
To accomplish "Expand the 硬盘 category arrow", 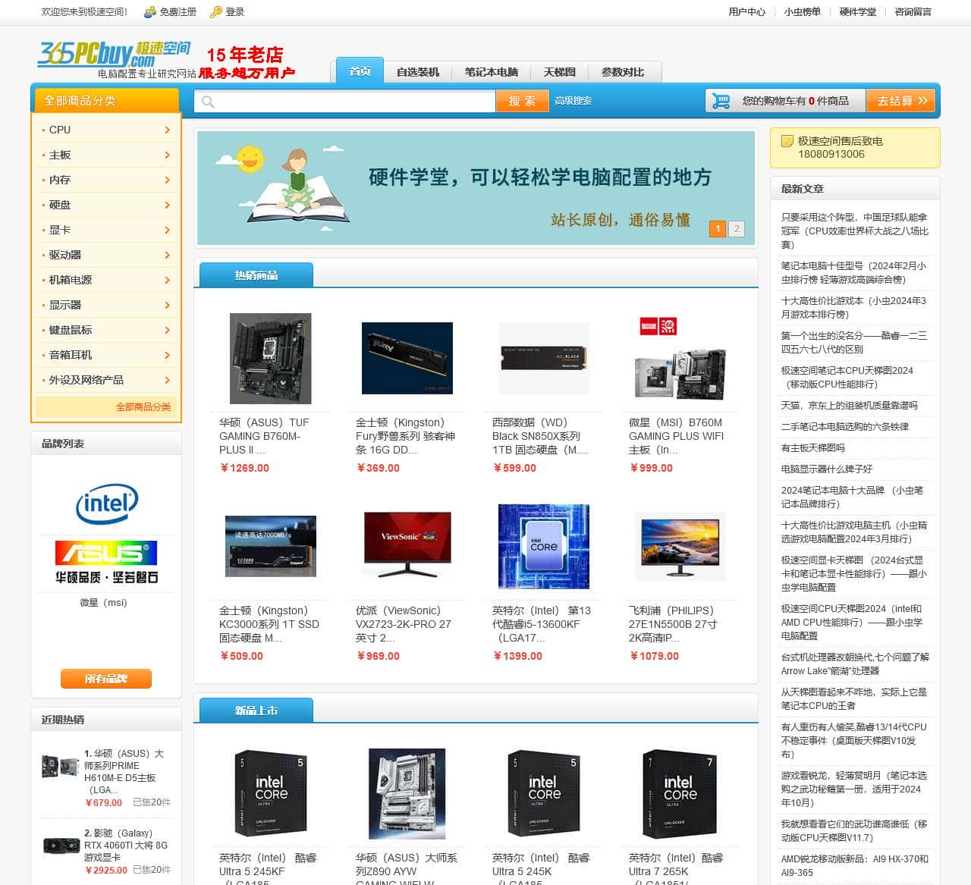I will point(167,206).
